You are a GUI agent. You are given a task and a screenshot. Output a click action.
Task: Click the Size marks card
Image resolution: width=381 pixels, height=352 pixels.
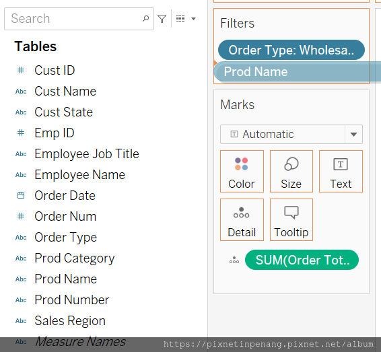[291, 171]
